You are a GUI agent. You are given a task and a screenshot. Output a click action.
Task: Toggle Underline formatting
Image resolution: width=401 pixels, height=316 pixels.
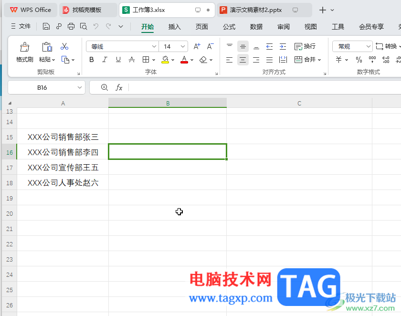[x=118, y=60]
